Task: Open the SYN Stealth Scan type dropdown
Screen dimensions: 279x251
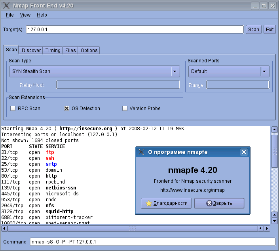Action: 95,71
